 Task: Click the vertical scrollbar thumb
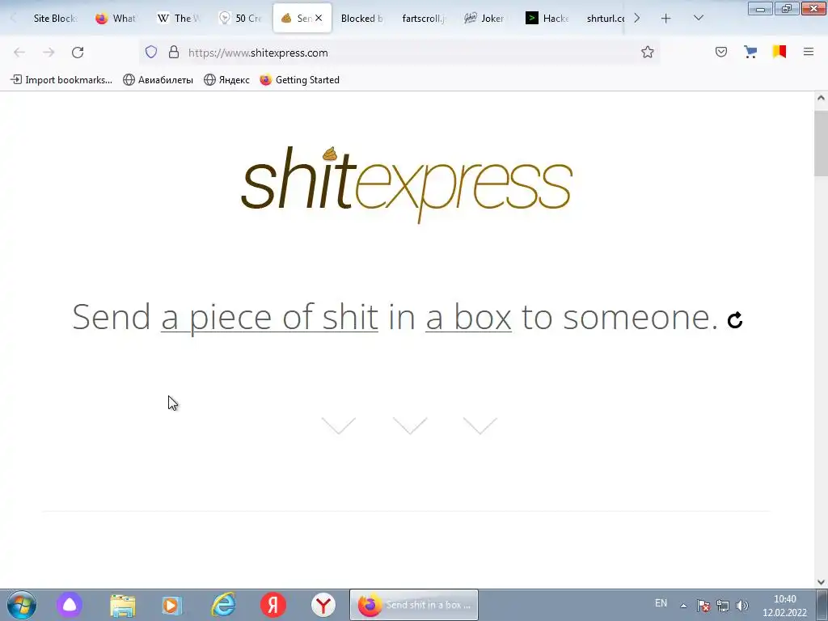pos(821,143)
